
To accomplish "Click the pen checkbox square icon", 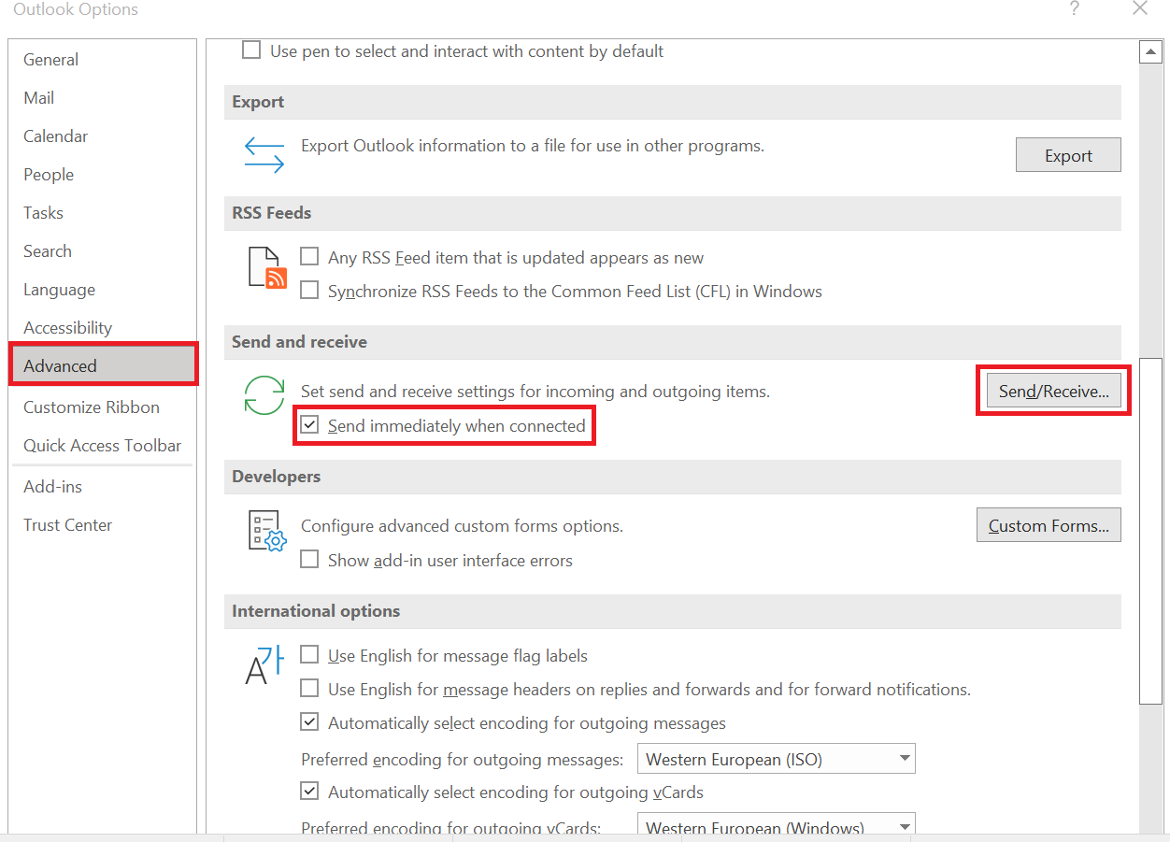I will pyautogui.click(x=251, y=50).
